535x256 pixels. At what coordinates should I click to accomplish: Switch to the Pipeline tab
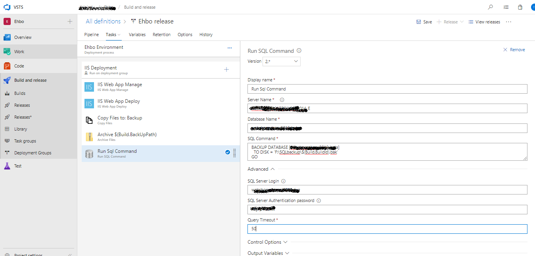(92, 35)
